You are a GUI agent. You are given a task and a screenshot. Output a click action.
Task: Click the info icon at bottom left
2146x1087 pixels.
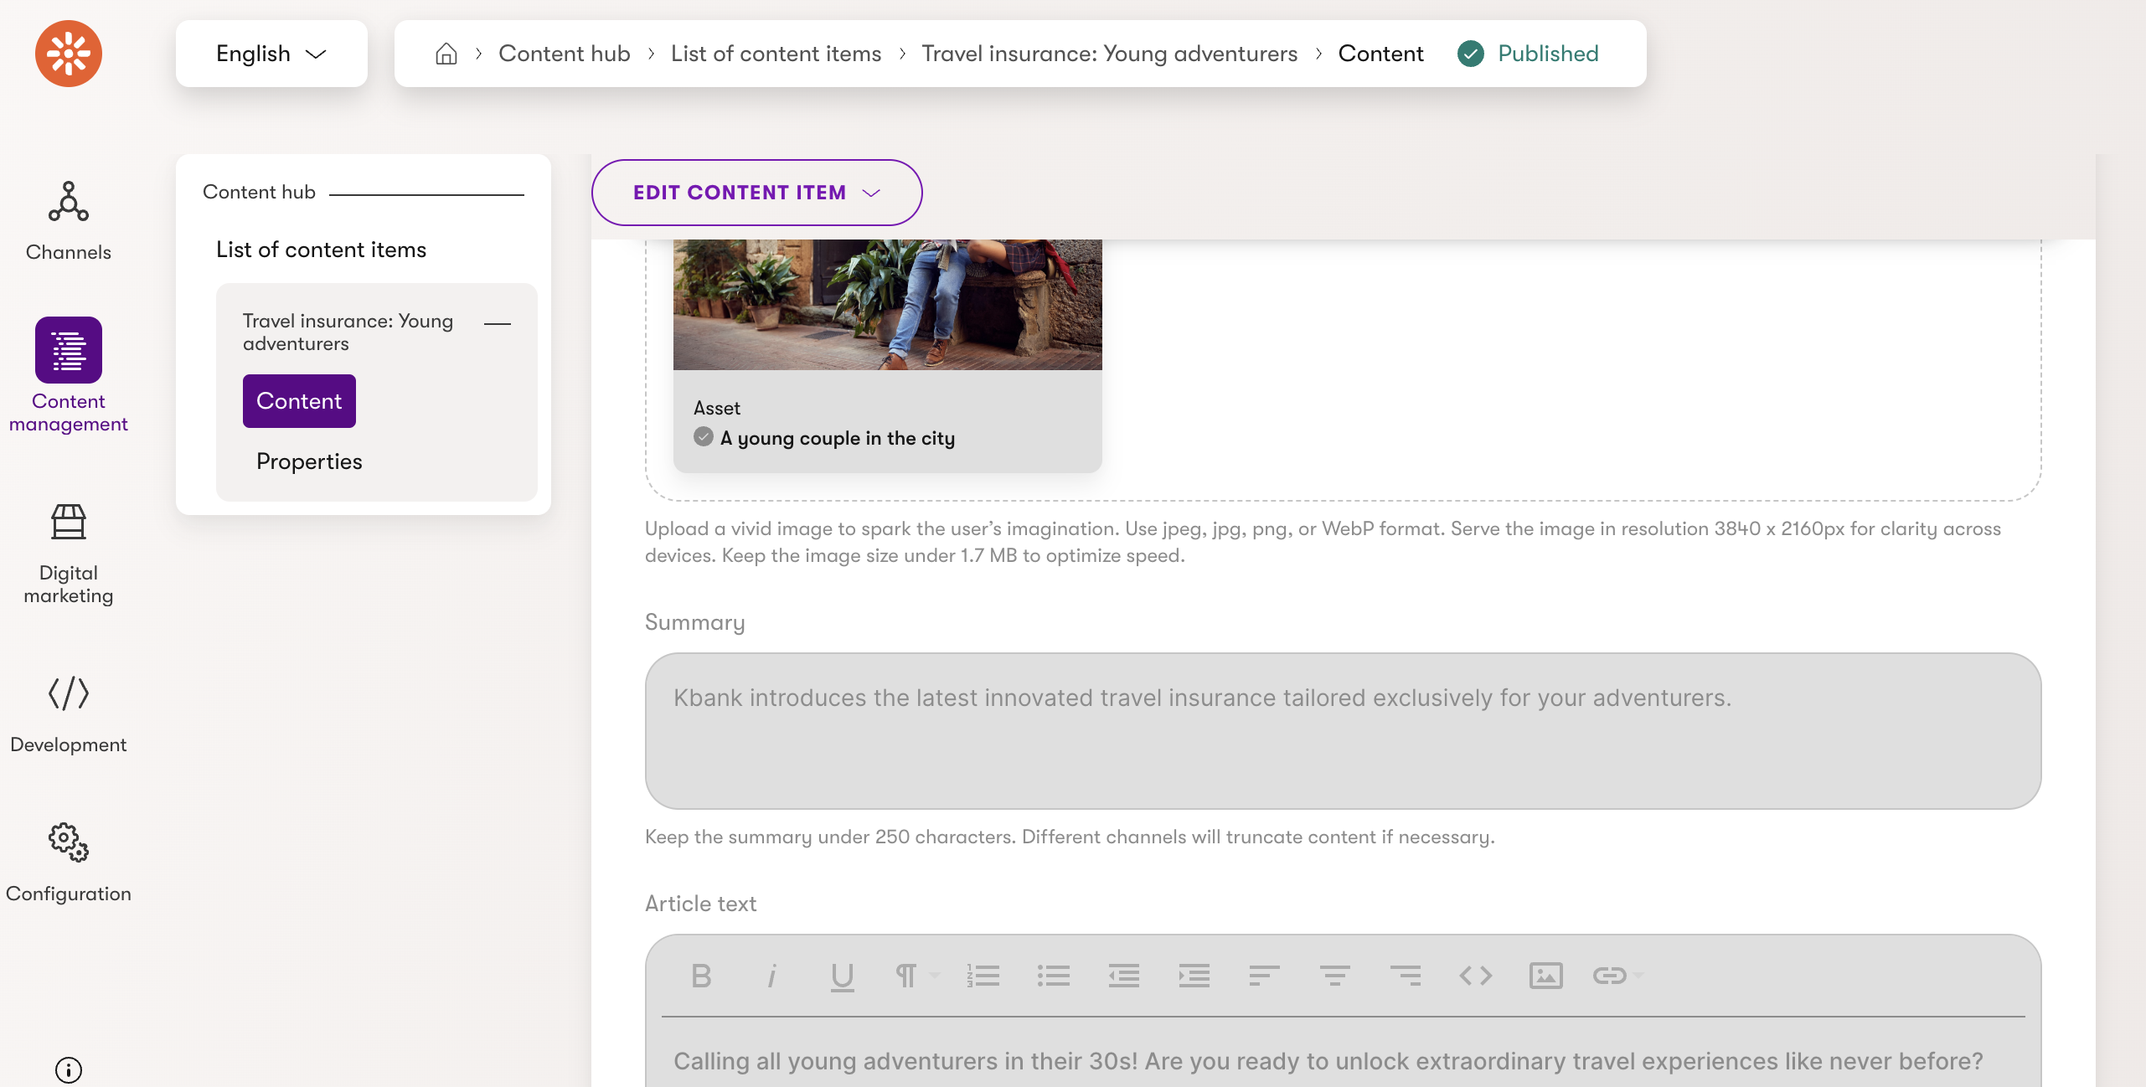click(69, 1069)
